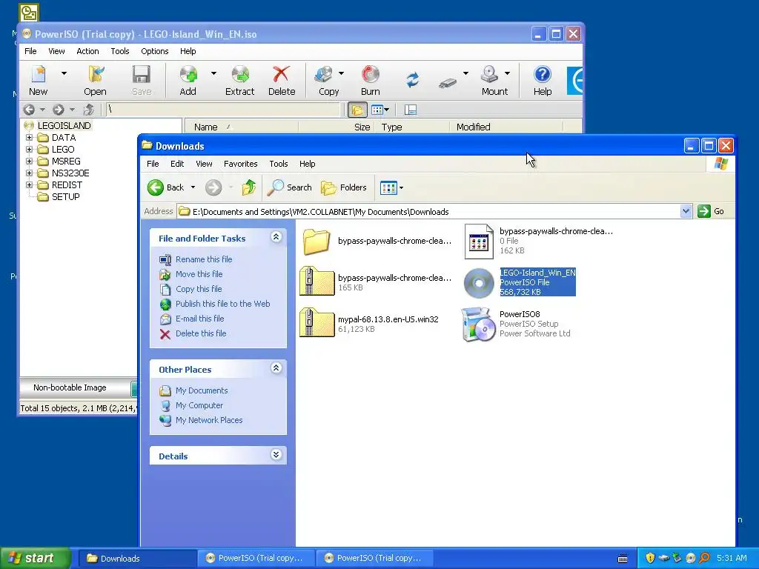Select the LEGO-Island_Win_EN disc file icon
The width and height of the screenshot is (759, 569).
(479, 282)
